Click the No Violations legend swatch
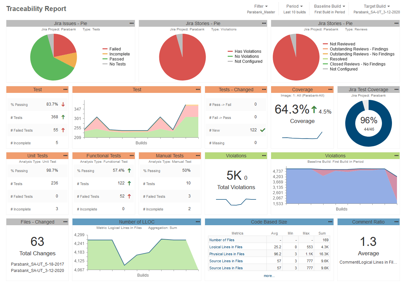The height and width of the screenshot is (283, 410). click(x=230, y=56)
